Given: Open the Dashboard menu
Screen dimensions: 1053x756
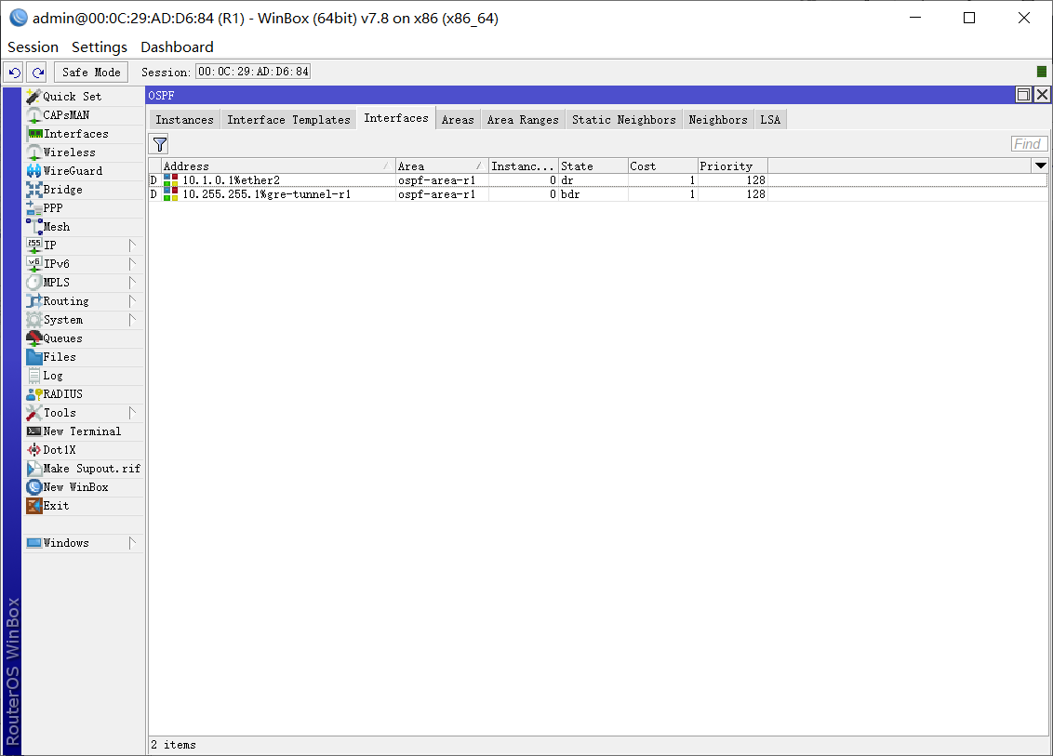Looking at the screenshot, I should pyautogui.click(x=177, y=47).
